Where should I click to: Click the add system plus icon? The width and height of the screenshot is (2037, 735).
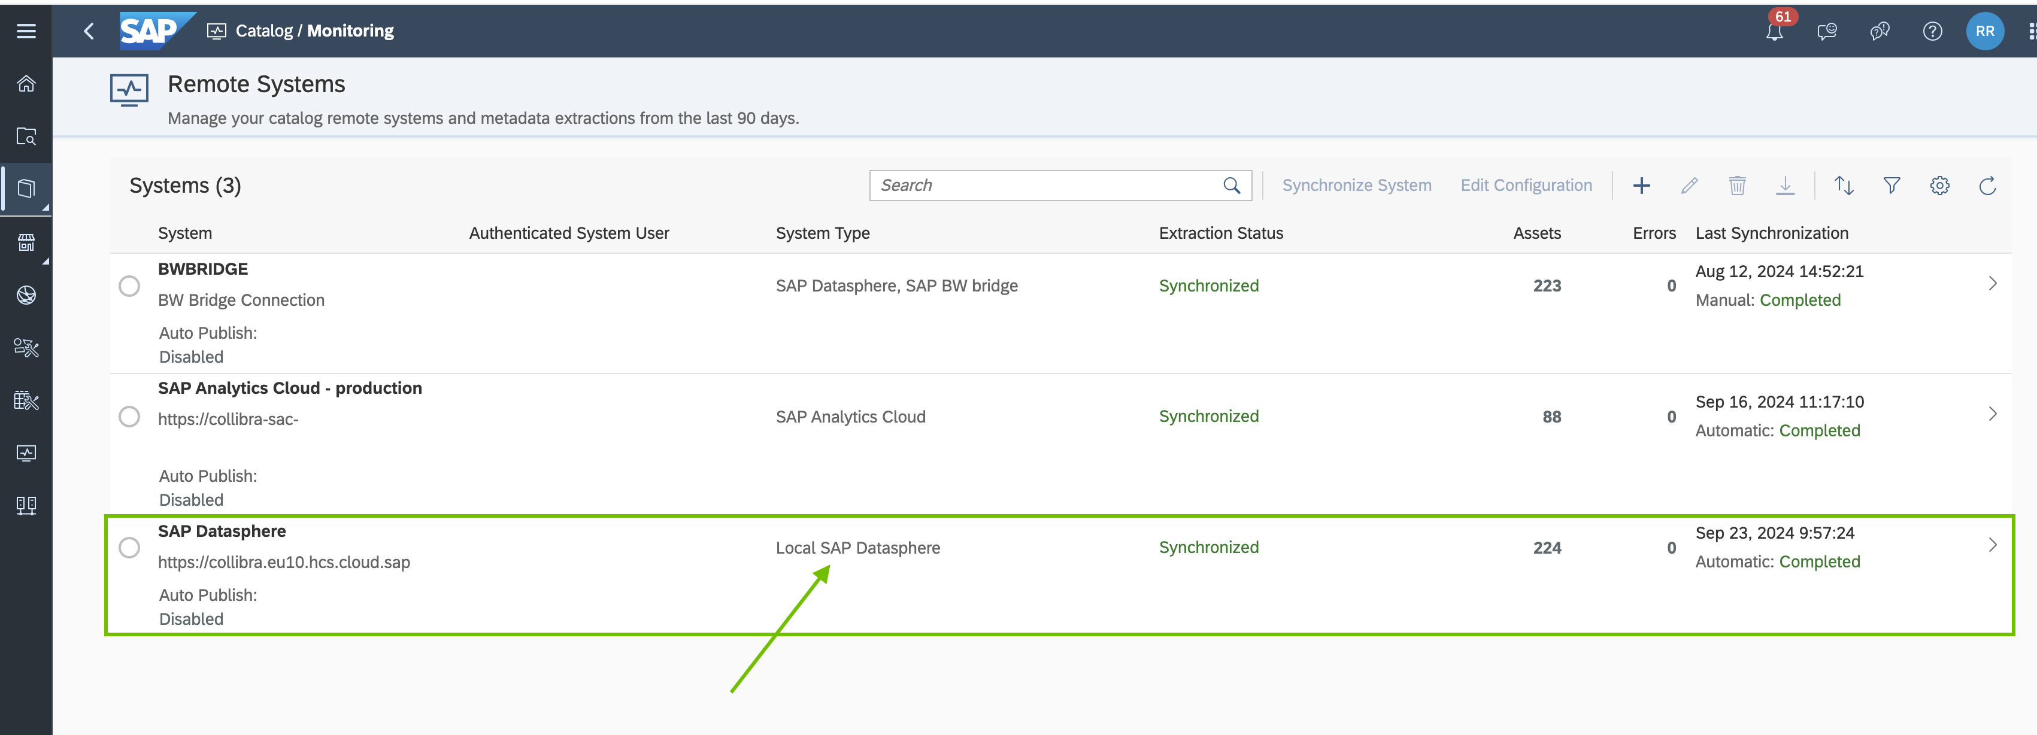point(1641,186)
